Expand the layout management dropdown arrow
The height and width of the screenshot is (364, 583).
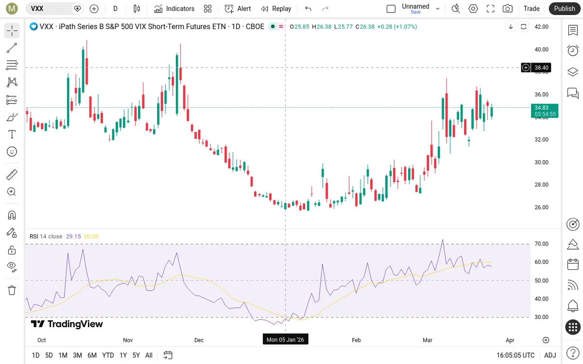(x=438, y=9)
